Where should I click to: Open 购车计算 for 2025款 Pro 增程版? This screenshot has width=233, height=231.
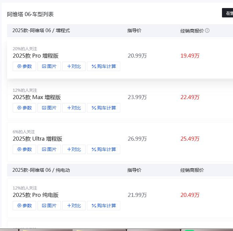coord(104,66)
